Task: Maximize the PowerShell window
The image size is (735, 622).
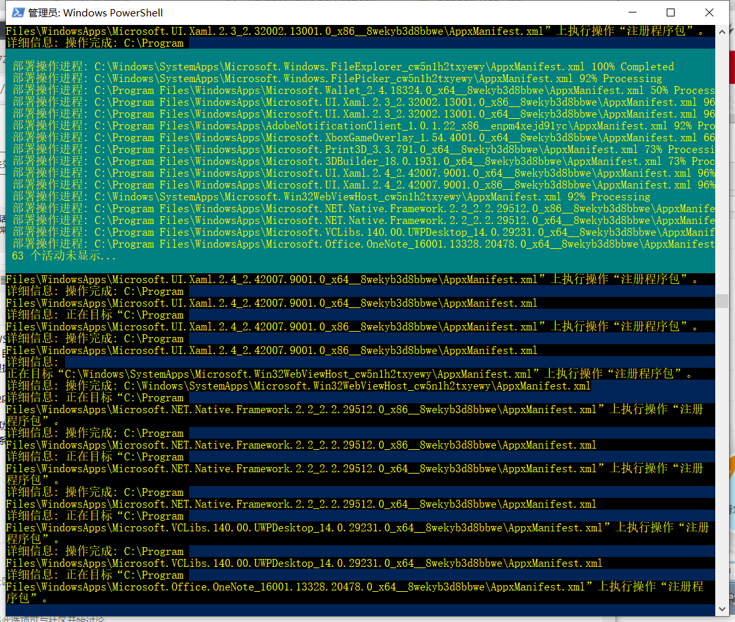Action: click(x=671, y=12)
